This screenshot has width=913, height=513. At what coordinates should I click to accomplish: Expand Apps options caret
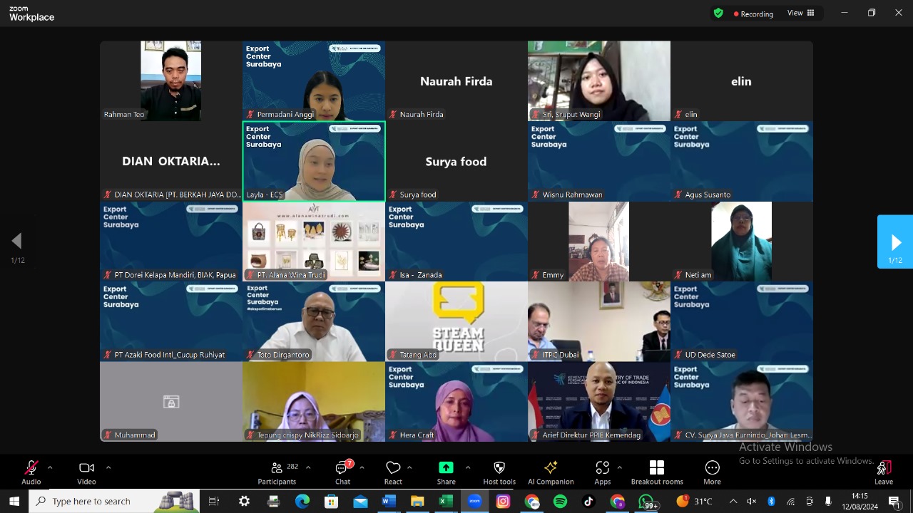tap(619, 467)
